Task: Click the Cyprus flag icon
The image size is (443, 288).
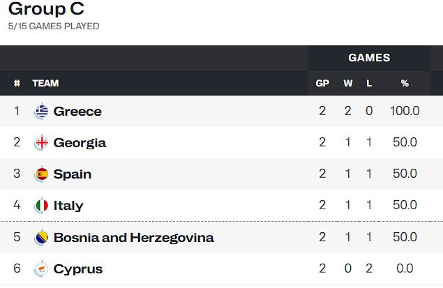Action: click(x=42, y=269)
